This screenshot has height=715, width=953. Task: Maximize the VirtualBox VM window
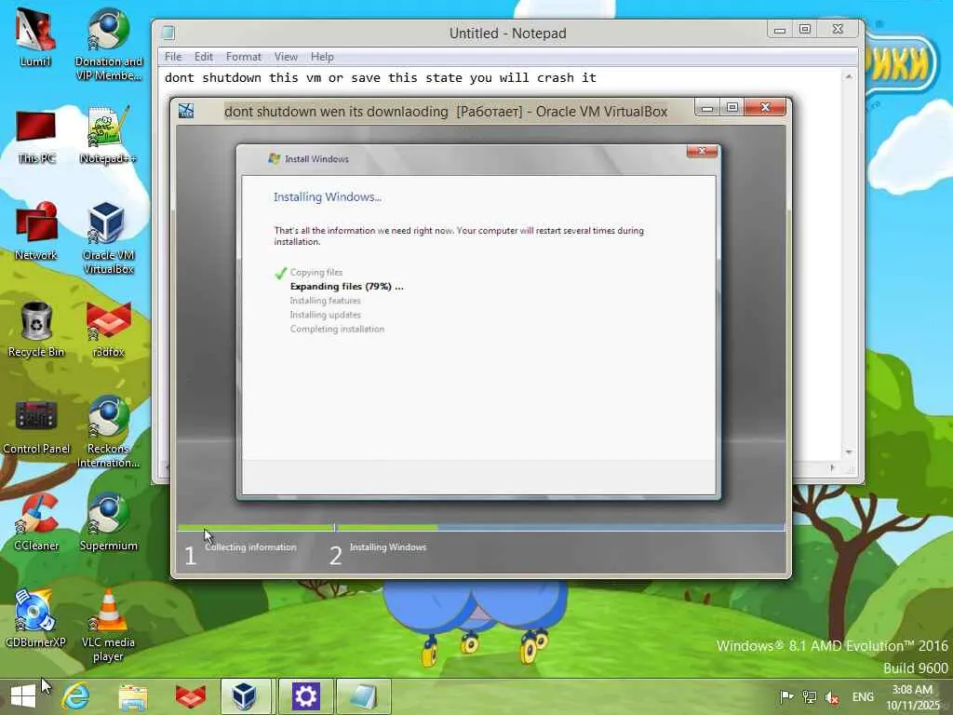(x=732, y=108)
